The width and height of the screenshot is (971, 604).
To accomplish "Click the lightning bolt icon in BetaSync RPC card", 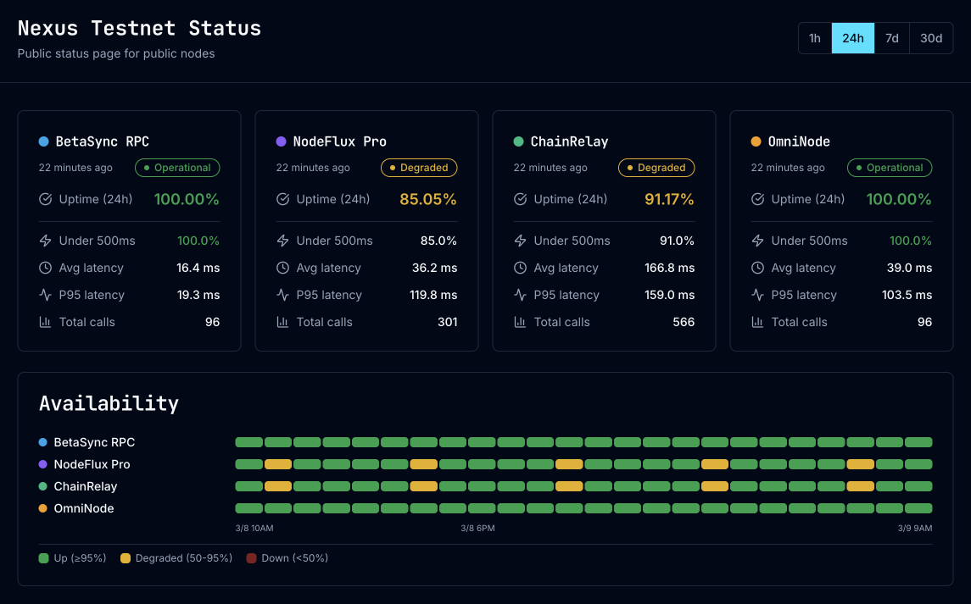I will coord(45,241).
